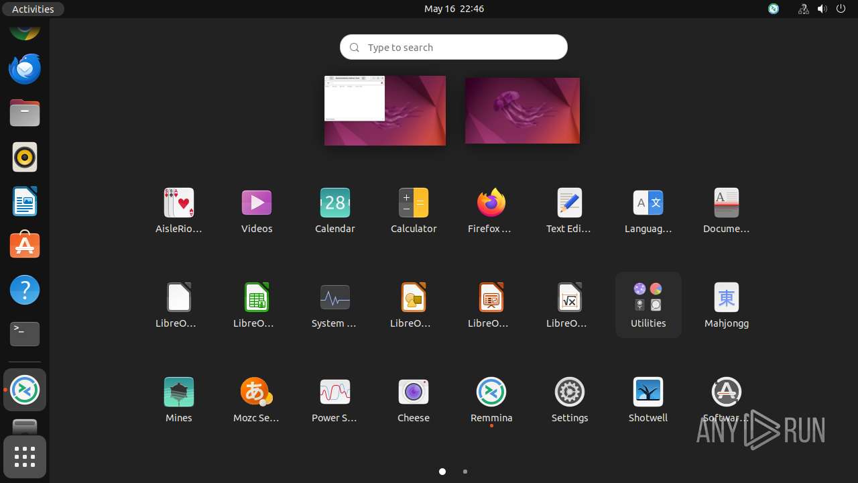Open the network status icon in top bar

click(x=803, y=9)
